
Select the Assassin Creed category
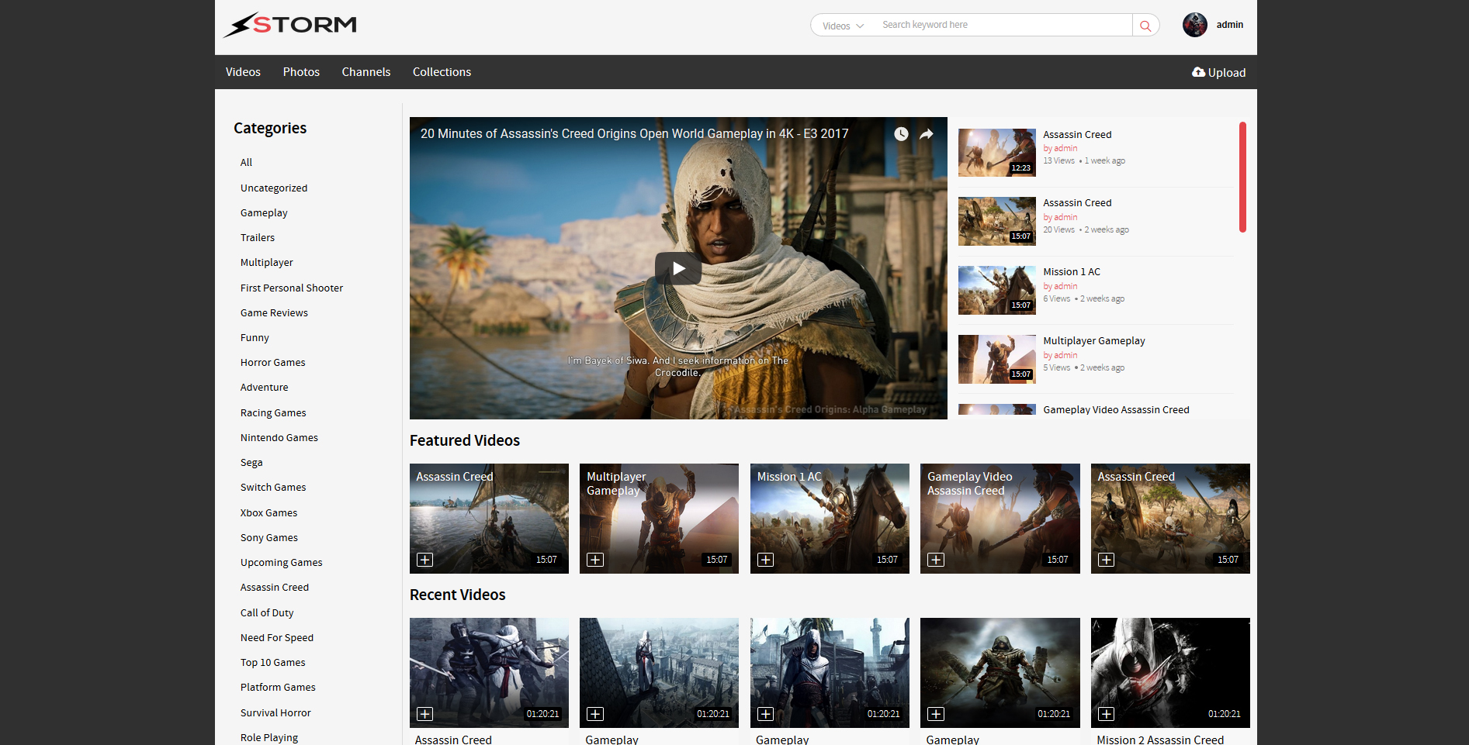(275, 588)
